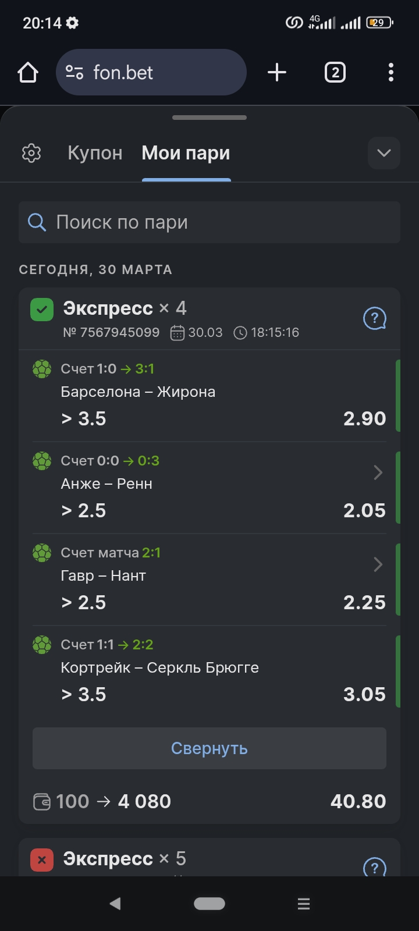Tap the bottom sheet drag handle
Image resolution: width=419 pixels, height=931 pixels.
point(210,118)
